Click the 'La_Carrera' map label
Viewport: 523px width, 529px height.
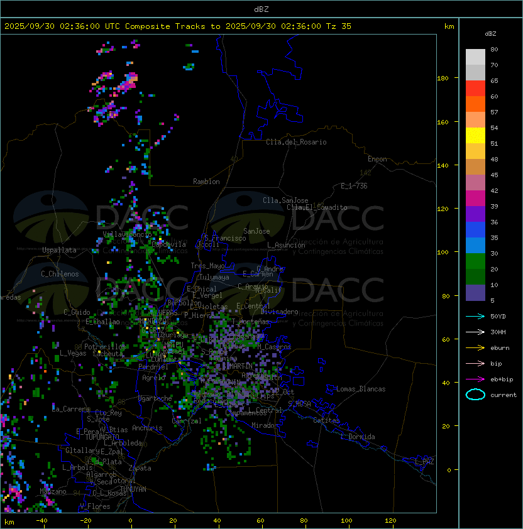coord(71,409)
